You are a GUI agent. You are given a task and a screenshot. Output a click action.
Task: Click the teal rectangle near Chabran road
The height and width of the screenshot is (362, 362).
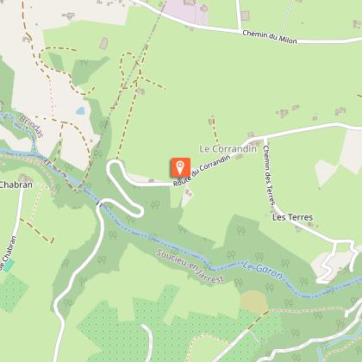point(9,265)
